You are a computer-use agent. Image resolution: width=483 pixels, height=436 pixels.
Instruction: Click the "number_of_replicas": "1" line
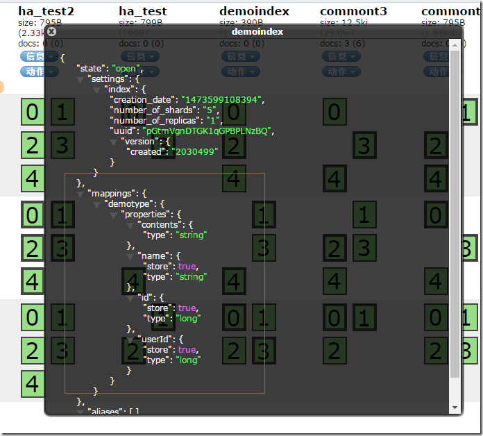click(x=167, y=121)
